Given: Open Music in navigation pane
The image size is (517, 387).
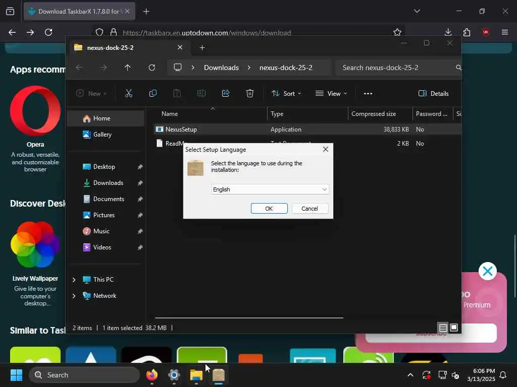Looking at the screenshot, I should [x=106, y=231].
